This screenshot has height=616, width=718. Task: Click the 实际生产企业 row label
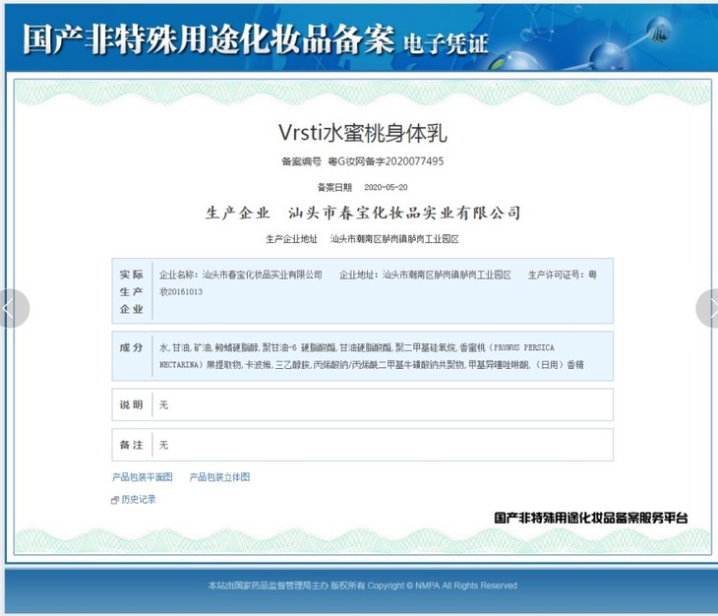pyautogui.click(x=132, y=291)
